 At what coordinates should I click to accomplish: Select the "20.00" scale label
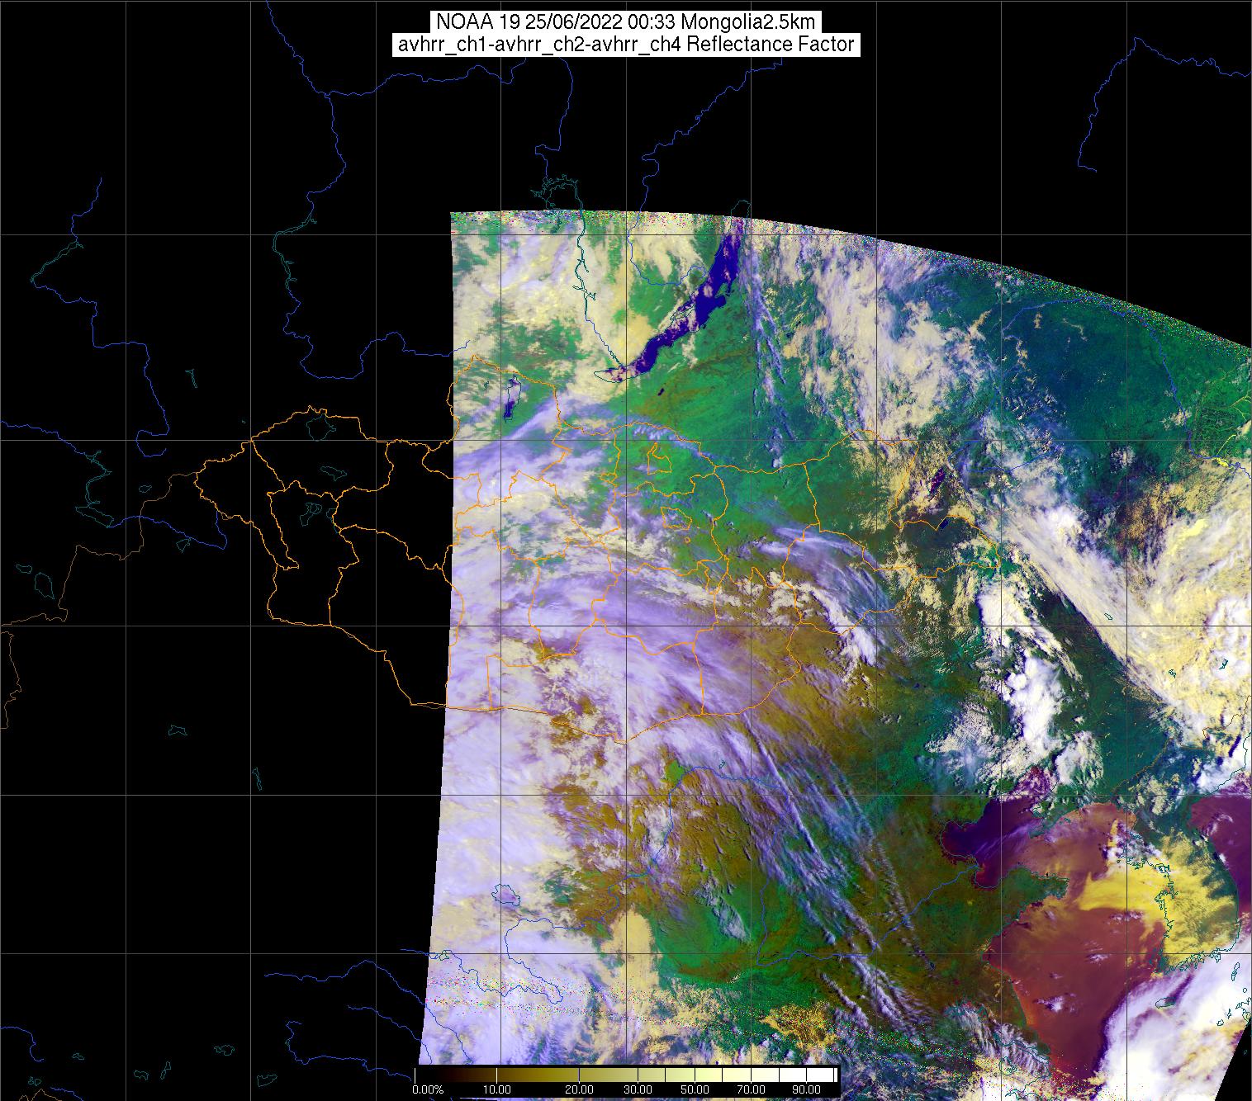point(581,1089)
